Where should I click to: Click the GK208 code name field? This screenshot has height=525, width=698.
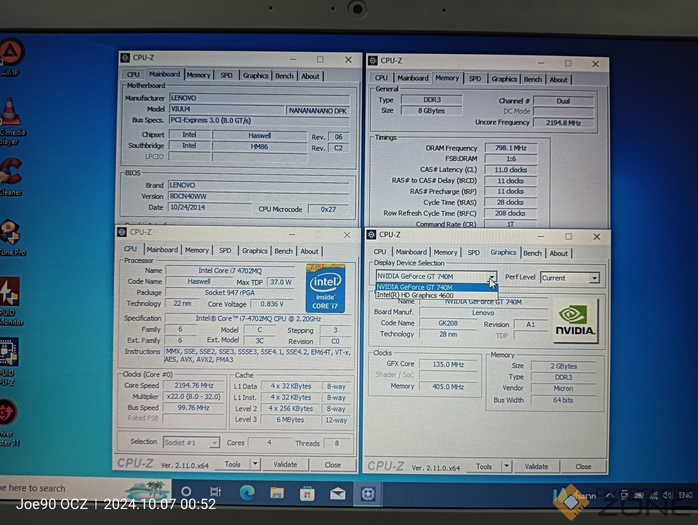coord(448,323)
